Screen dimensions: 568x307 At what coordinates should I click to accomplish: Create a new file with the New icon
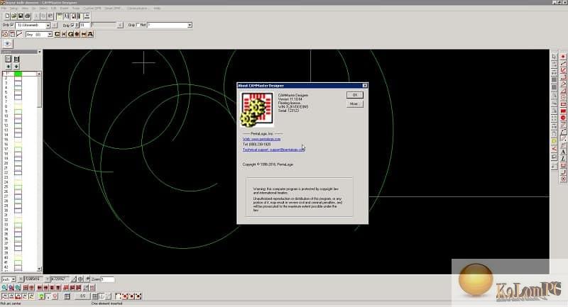[7, 16]
